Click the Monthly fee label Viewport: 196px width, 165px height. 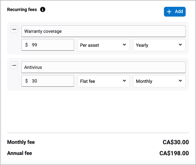pyautogui.click(x=21, y=142)
